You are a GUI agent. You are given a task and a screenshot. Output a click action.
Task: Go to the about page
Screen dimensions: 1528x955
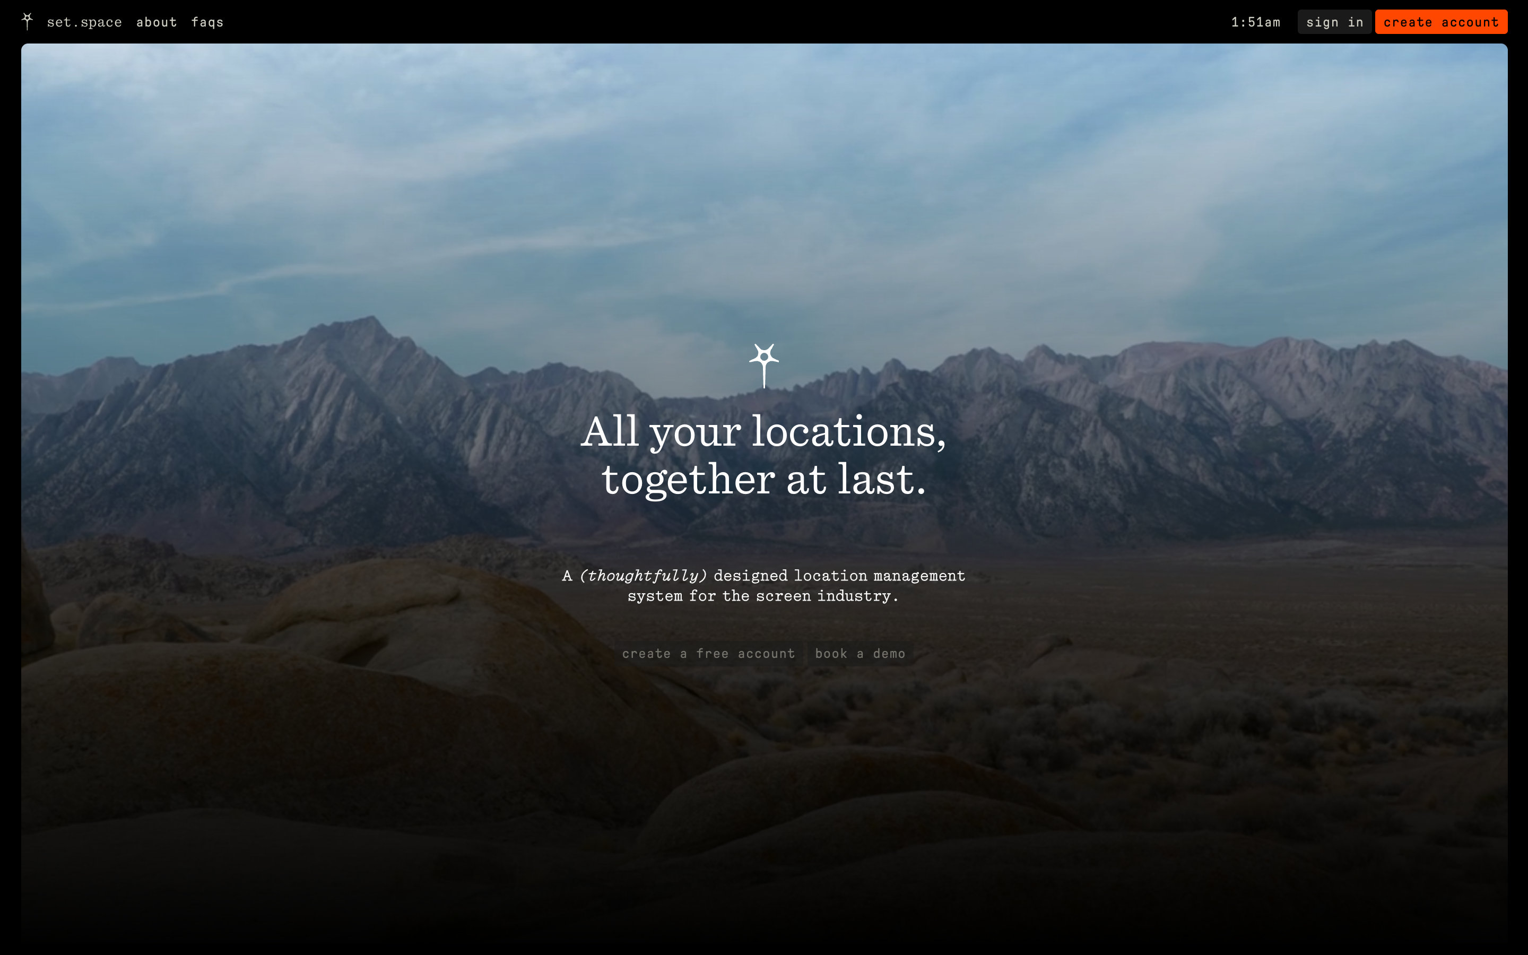click(x=157, y=22)
